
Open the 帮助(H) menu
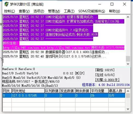114,11
